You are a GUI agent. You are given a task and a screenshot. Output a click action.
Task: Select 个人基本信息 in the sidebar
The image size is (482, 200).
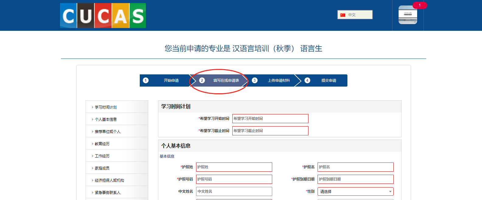point(106,120)
